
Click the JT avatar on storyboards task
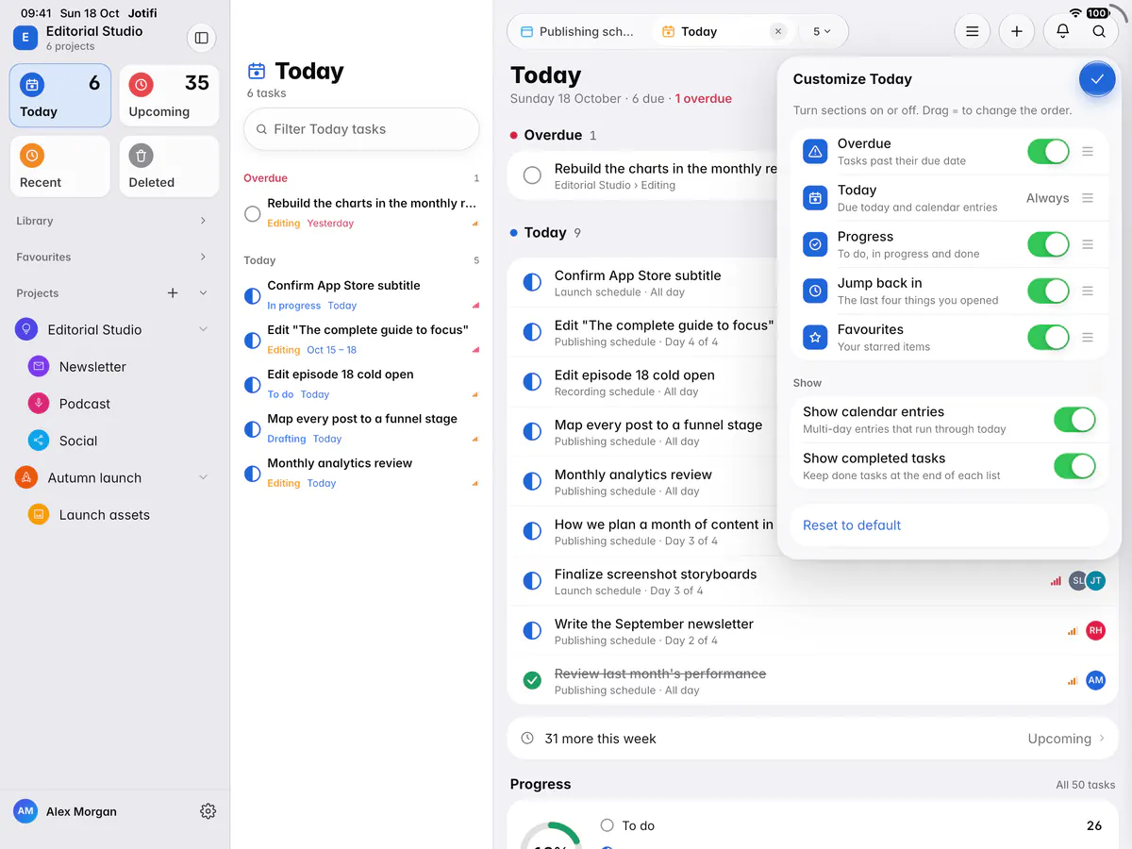[1095, 581]
